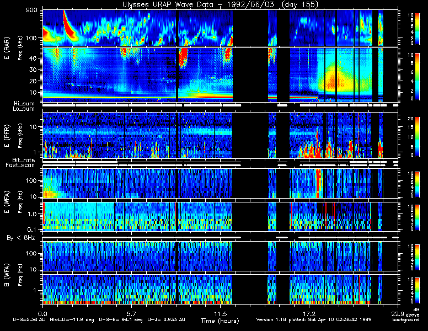Select the Bit_rate label
428x331 pixels.
24,160
